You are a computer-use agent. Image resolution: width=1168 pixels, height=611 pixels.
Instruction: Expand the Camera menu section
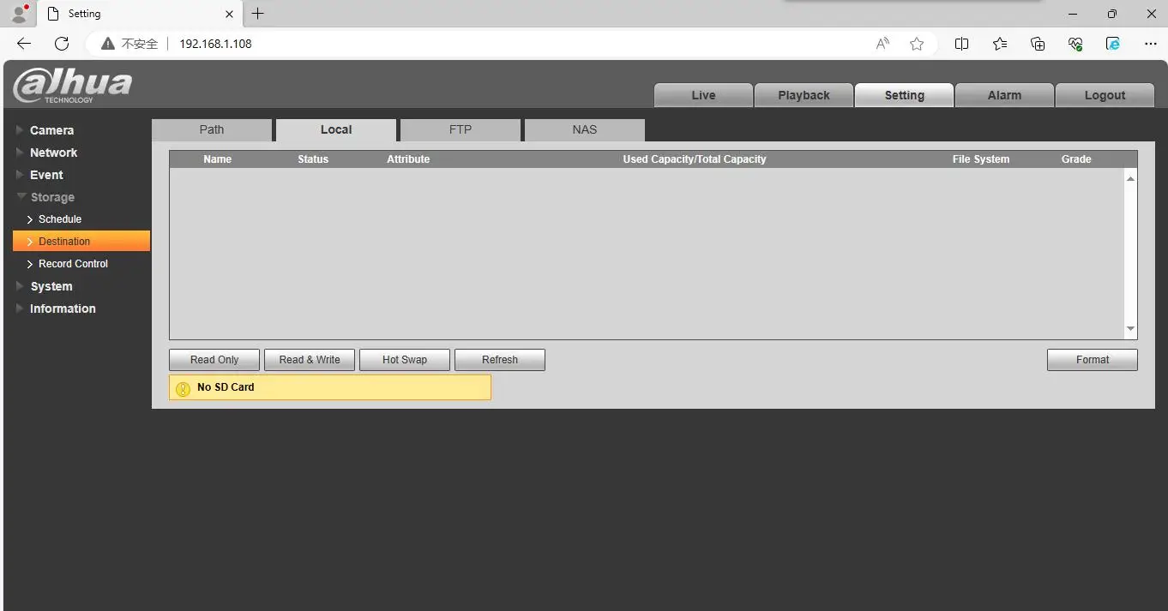pyautogui.click(x=51, y=130)
